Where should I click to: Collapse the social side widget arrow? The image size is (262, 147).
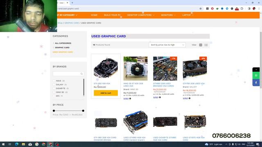pos(256,69)
